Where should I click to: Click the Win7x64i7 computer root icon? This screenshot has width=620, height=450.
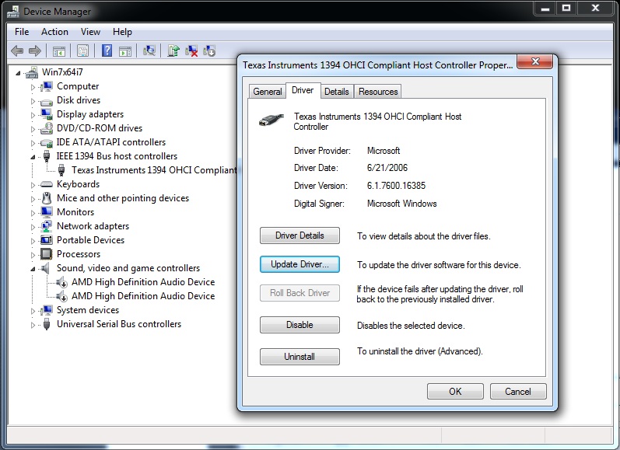point(32,72)
